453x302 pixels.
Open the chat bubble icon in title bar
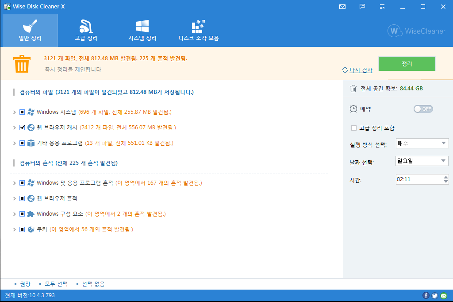pyautogui.click(x=362, y=7)
